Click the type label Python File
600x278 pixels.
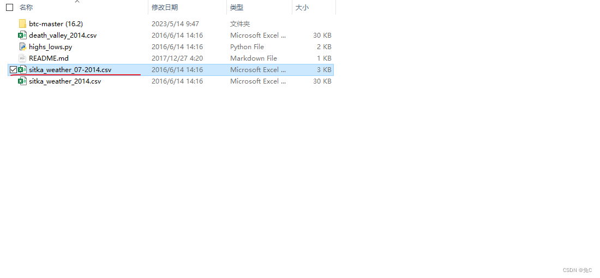click(247, 47)
